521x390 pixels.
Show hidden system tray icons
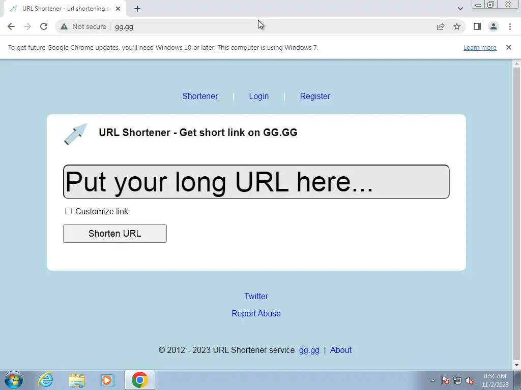[432, 381]
